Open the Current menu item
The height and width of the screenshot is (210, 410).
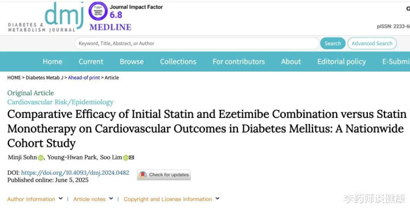91,61
